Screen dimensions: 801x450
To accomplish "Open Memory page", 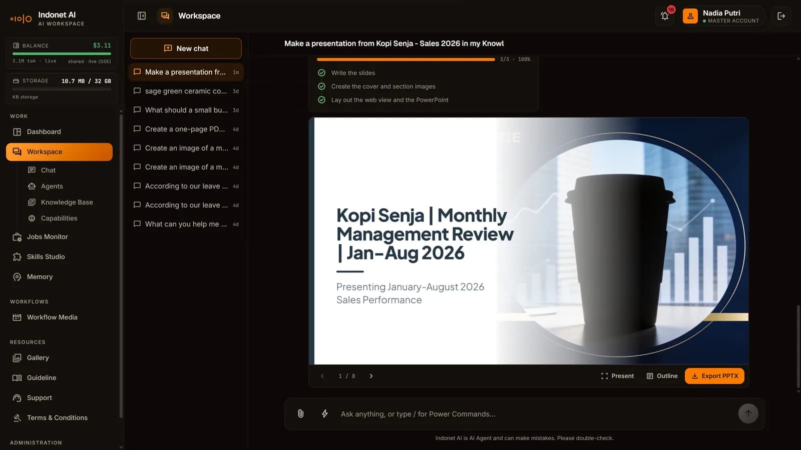I will pyautogui.click(x=59, y=276).
